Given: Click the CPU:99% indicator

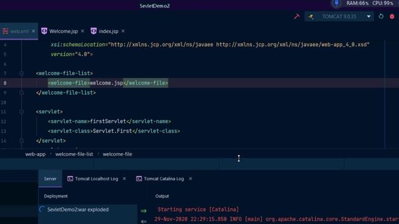Looking at the screenshot, I should pos(383,3).
